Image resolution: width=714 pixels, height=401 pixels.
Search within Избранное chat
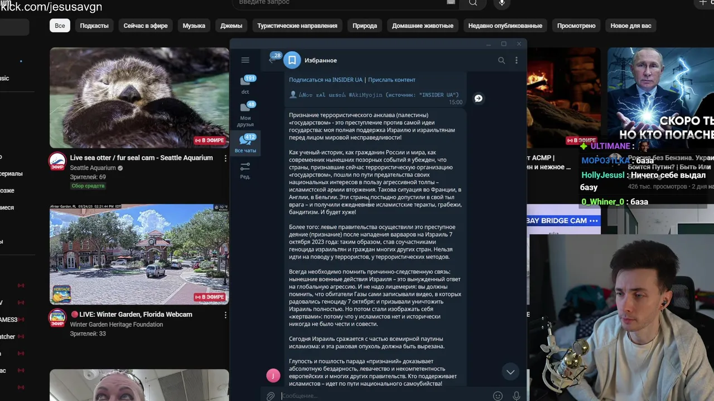(501, 60)
